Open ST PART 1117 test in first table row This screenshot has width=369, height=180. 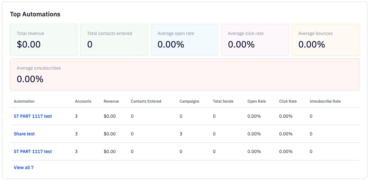[33, 116]
